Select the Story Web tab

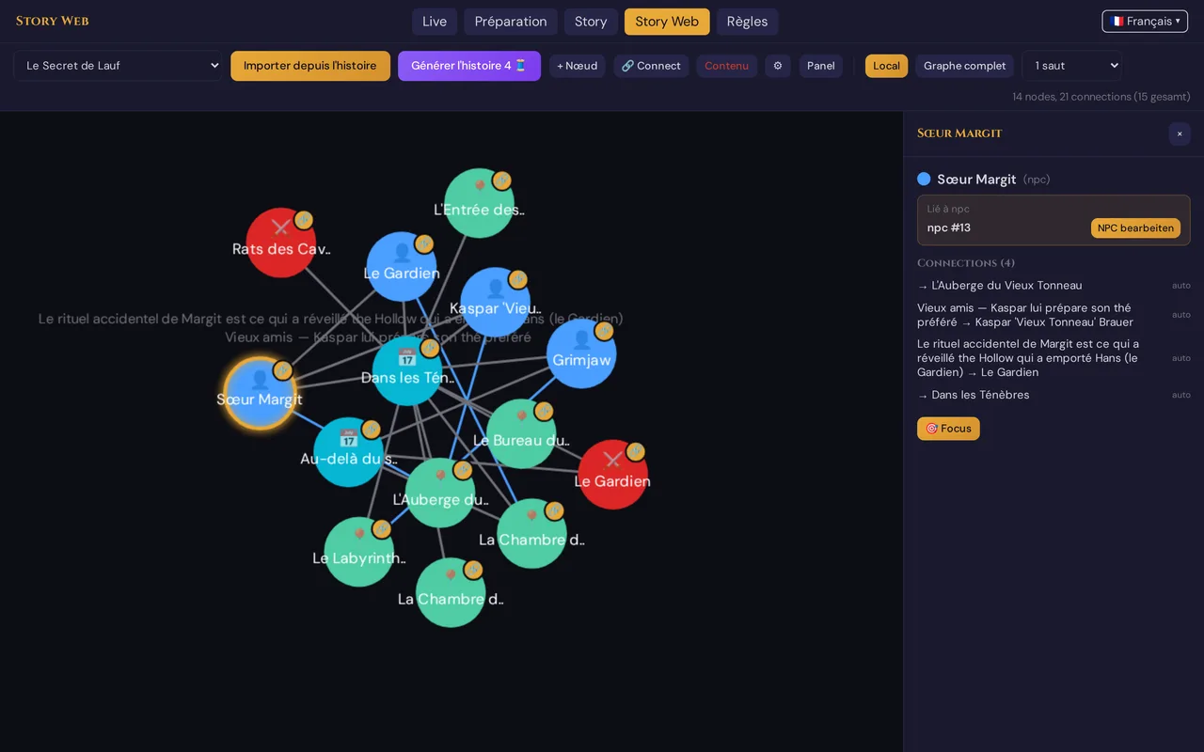[667, 22]
